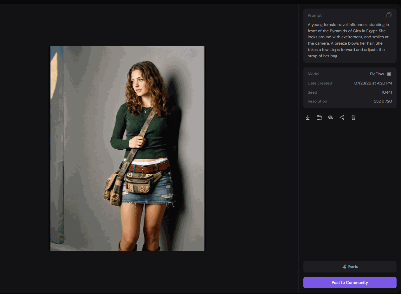Copy the image link with chain icon
The width and height of the screenshot is (401, 294).
[x=331, y=117]
